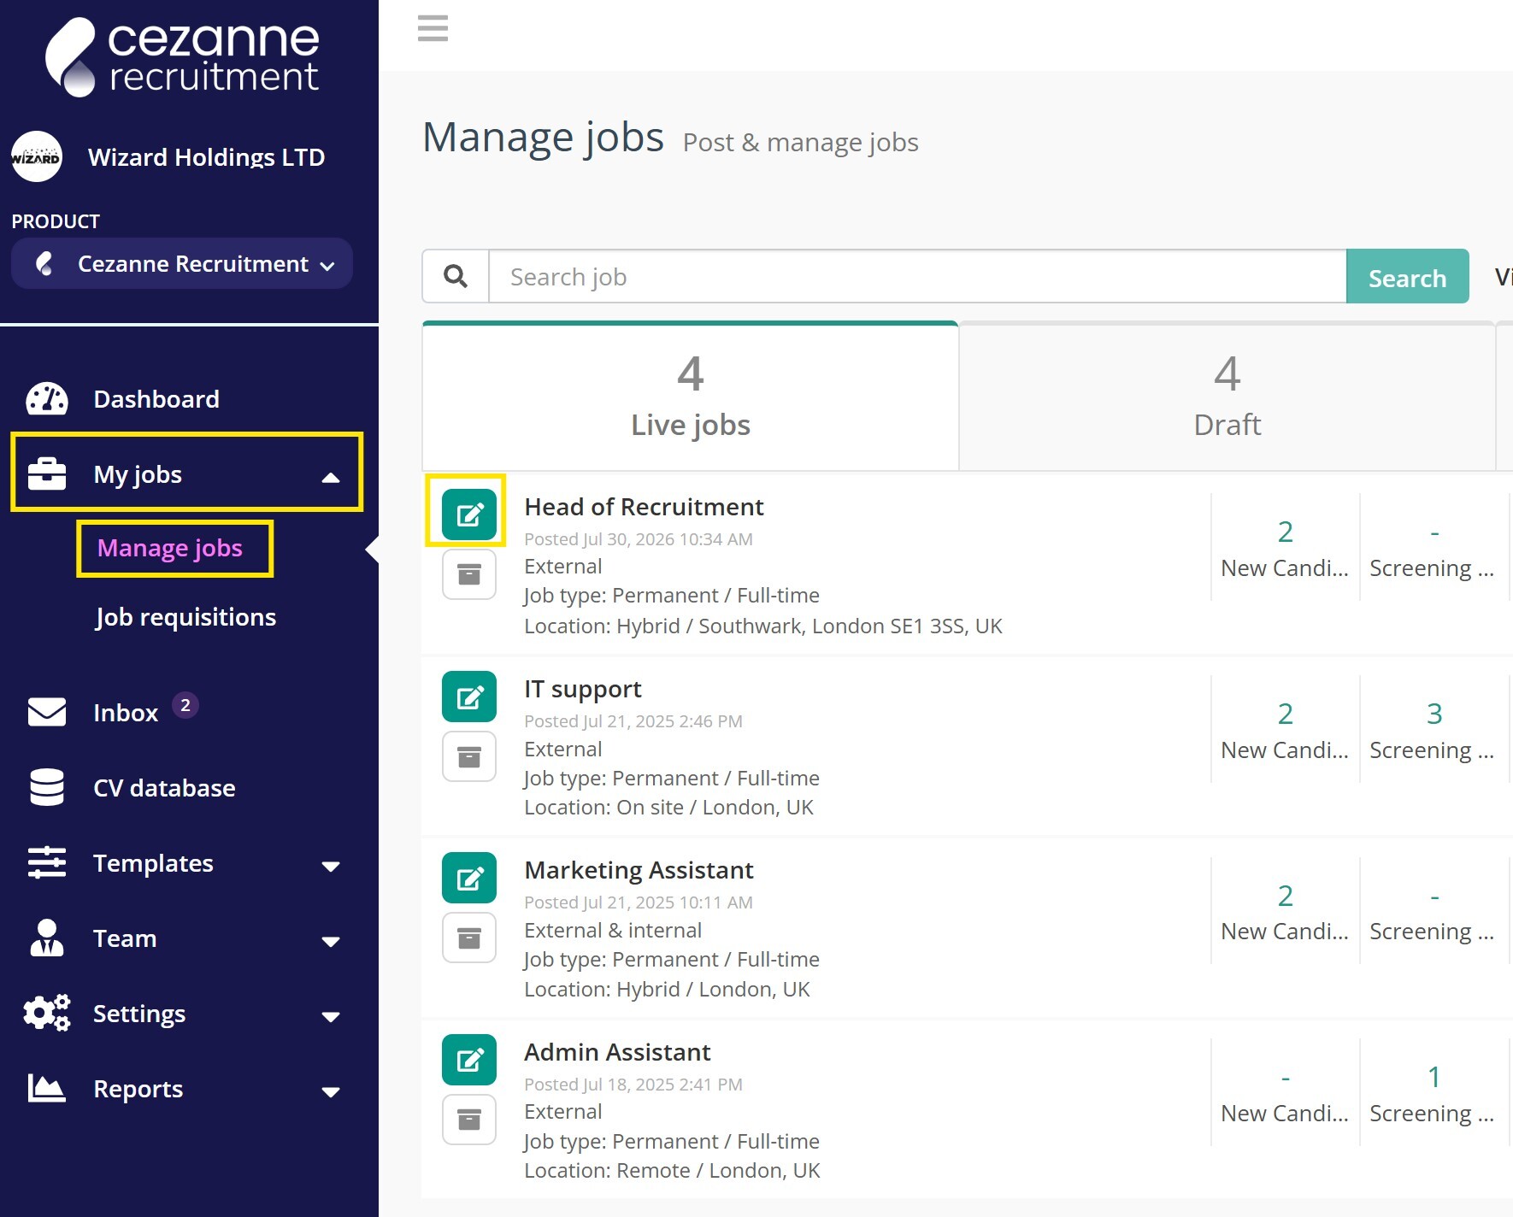The image size is (1513, 1217).
Task: Click the magnifier icon beside Search job
Action: pos(456,276)
